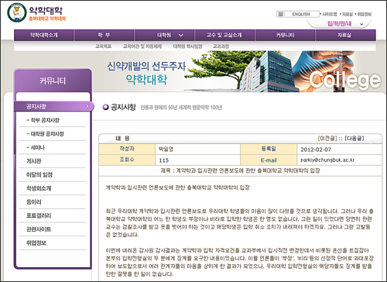Open the top-right 자료실 utility link
387x282 pixels.
click(348, 14)
